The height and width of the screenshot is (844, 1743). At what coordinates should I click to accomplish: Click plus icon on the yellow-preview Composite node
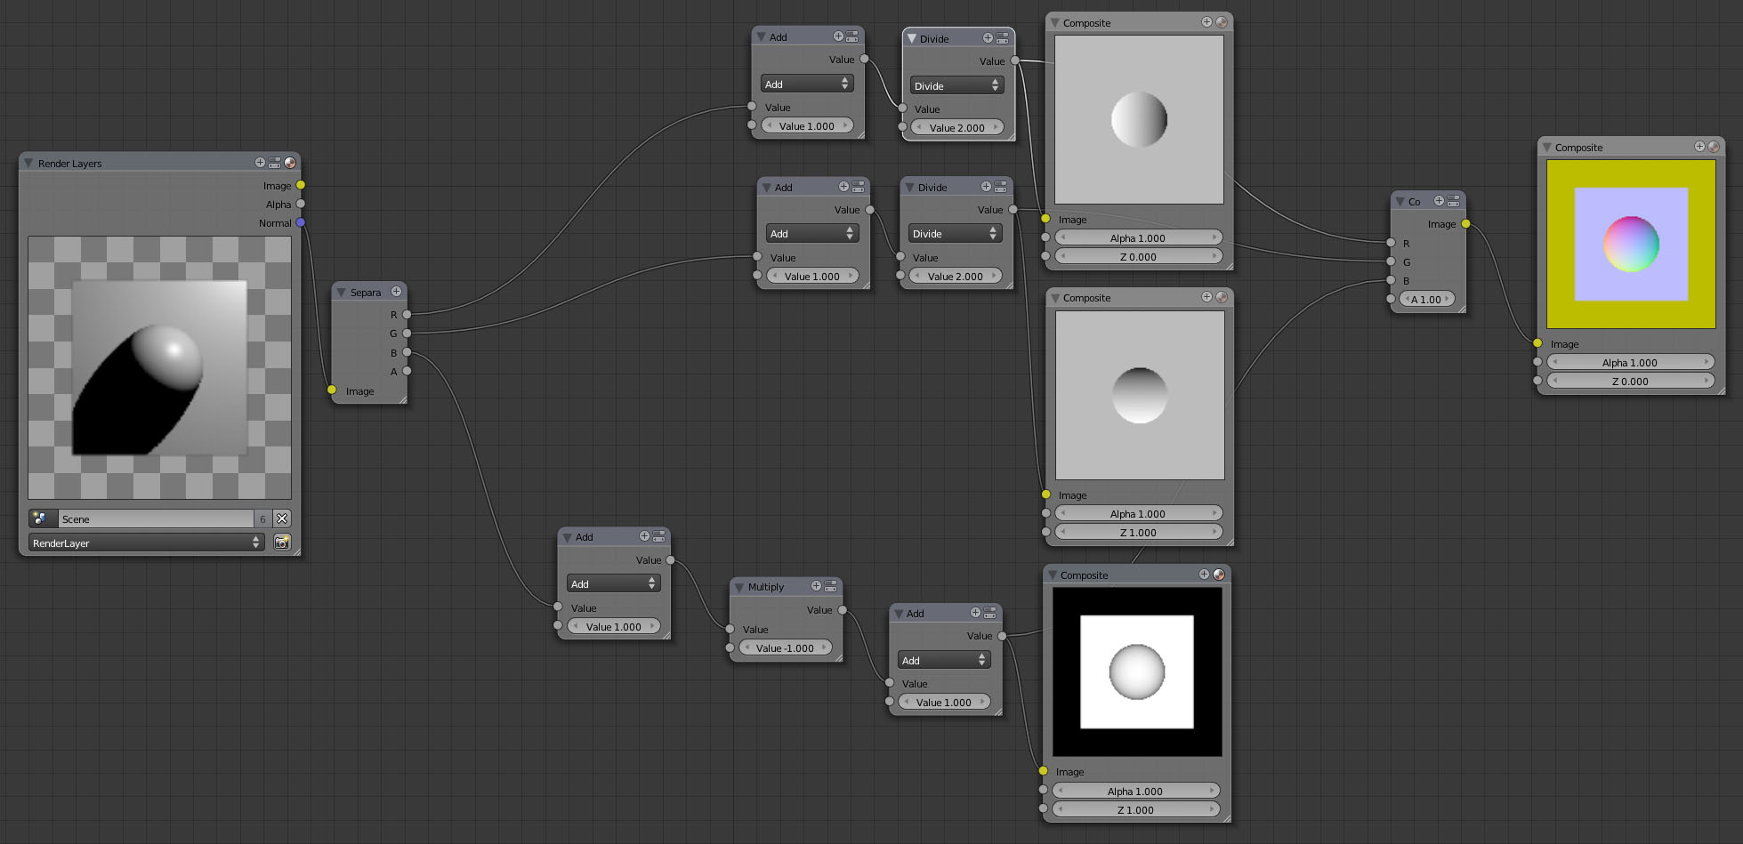[x=1699, y=147]
